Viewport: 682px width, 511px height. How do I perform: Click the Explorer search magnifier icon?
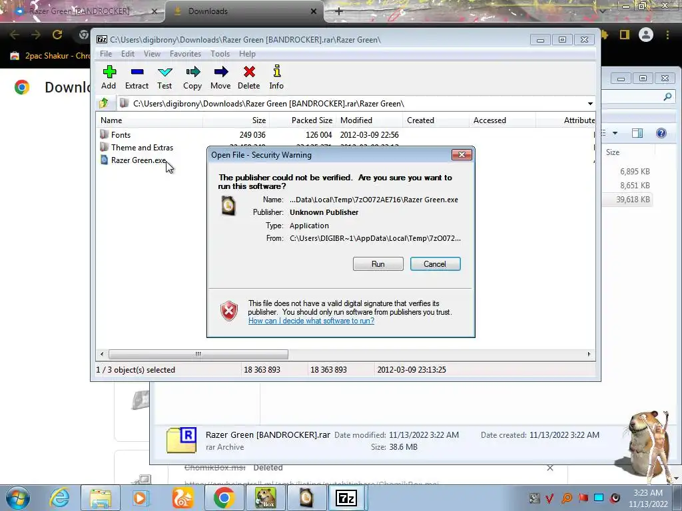667,96
